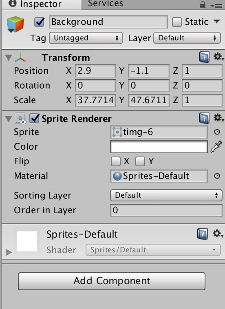Click the Order in Layer label

pos(45,210)
